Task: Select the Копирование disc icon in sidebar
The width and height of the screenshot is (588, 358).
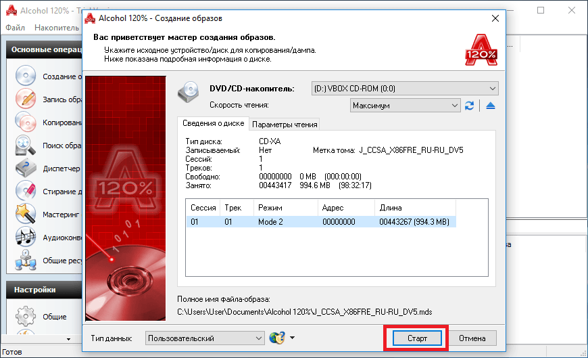Action: tap(26, 122)
